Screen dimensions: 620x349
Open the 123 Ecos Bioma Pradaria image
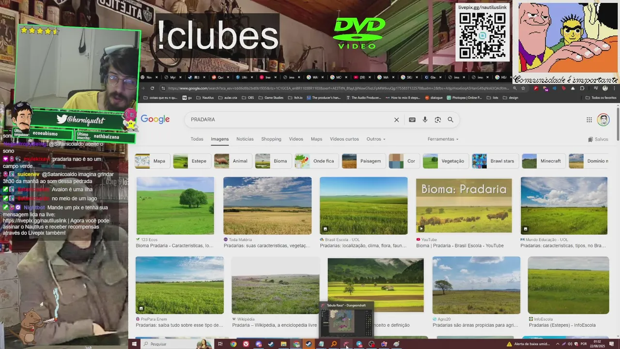pyautogui.click(x=175, y=206)
